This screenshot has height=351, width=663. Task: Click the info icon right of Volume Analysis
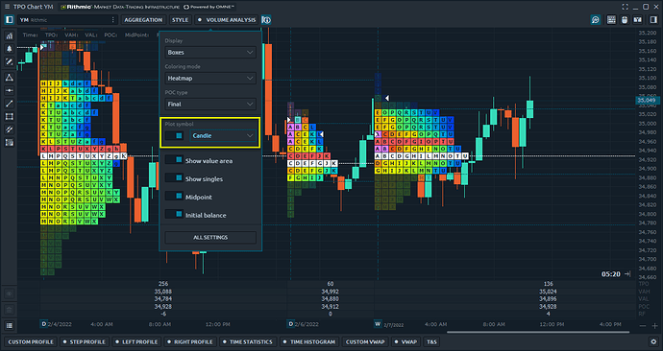click(x=266, y=20)
